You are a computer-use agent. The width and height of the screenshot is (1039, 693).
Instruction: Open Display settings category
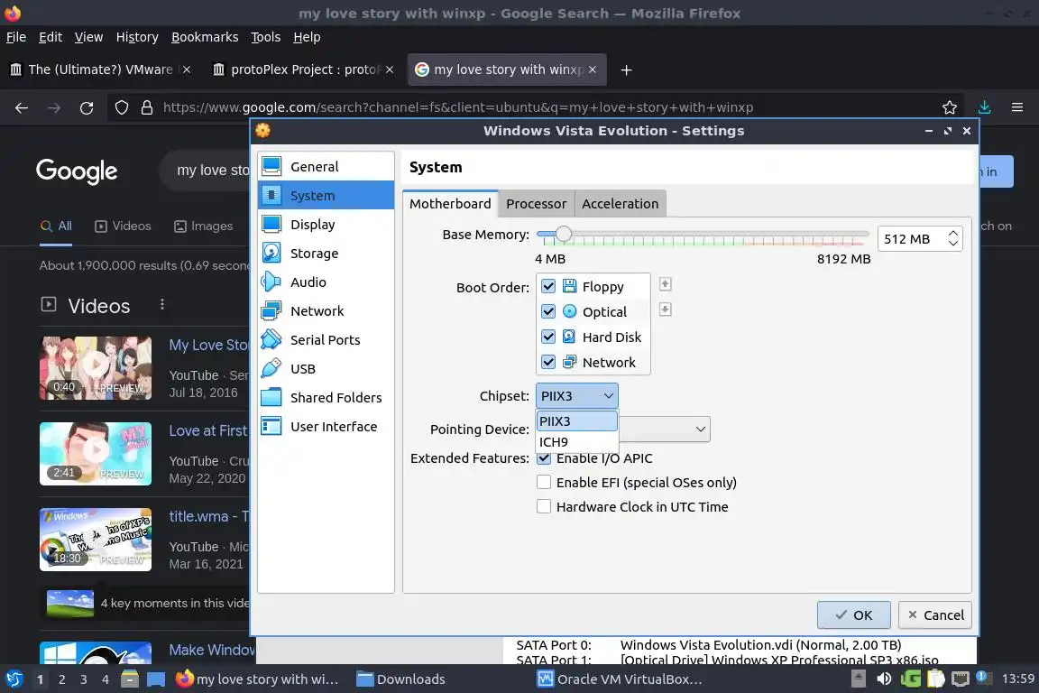pyautogui.click(x=326, y=224)
